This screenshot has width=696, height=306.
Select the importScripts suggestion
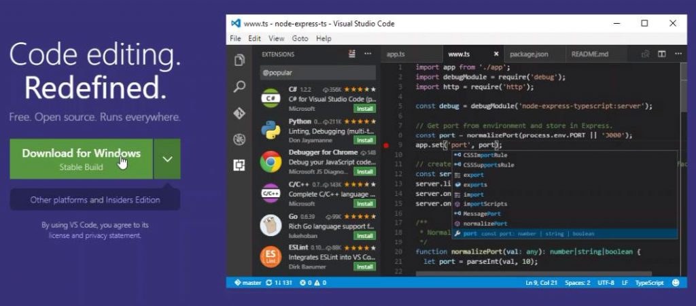[x=565, y=204]
